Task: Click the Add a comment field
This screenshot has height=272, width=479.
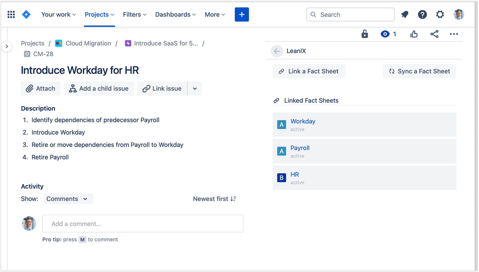Action: (143, 224)
